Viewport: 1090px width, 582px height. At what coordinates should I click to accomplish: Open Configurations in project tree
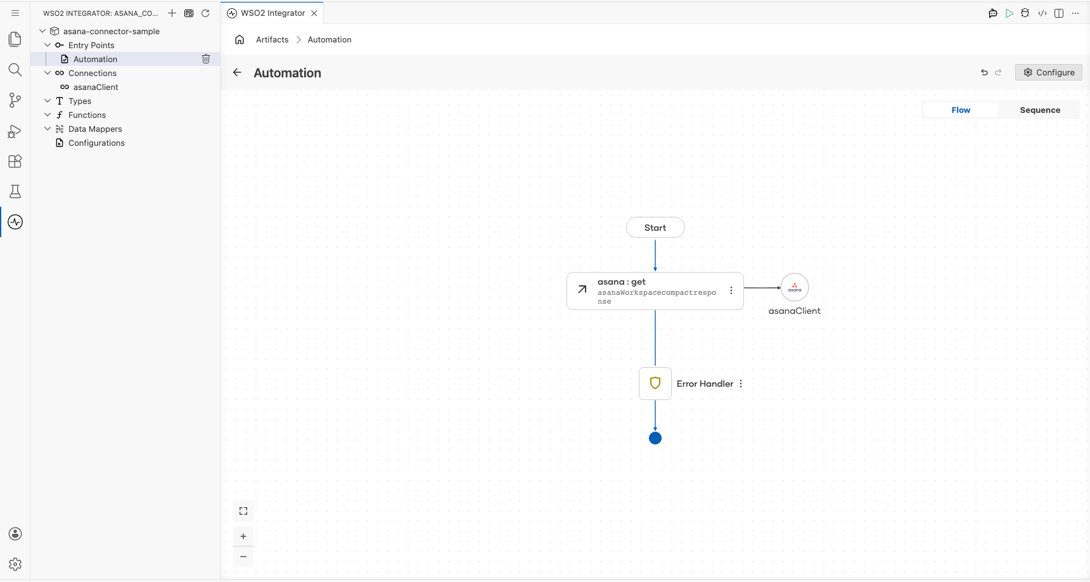[x=96, y=143]
